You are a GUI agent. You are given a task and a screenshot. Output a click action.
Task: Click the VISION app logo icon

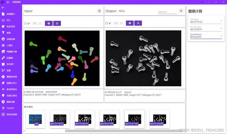[8, 2]
